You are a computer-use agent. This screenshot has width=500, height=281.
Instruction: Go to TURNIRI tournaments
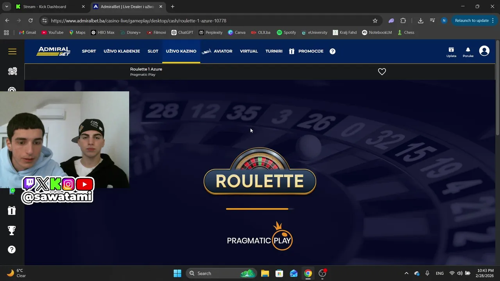pyautogui.click(x=274, y=51)
